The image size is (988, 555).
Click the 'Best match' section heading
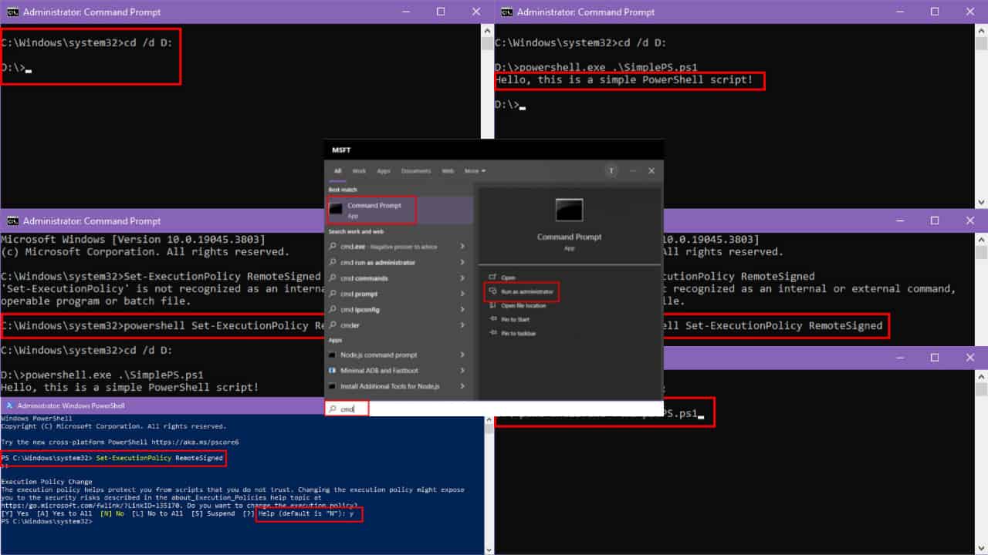[342, 190]
